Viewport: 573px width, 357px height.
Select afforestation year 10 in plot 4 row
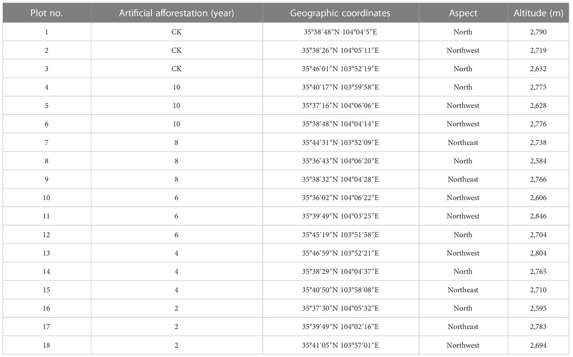[177, 87]
